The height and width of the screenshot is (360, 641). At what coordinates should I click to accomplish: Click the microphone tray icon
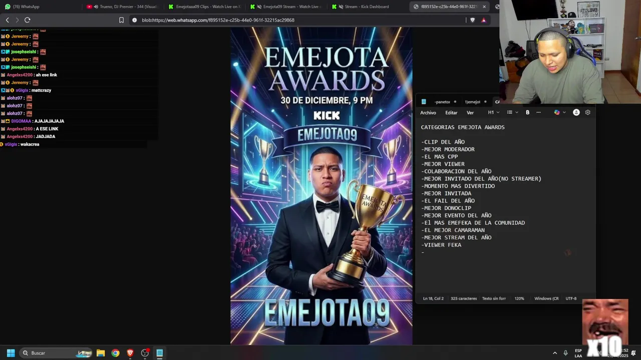point(565,353)
